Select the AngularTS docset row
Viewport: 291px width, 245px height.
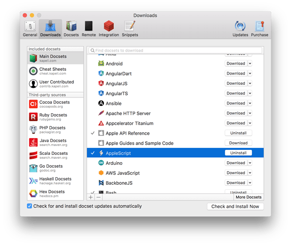coord(175,93)
